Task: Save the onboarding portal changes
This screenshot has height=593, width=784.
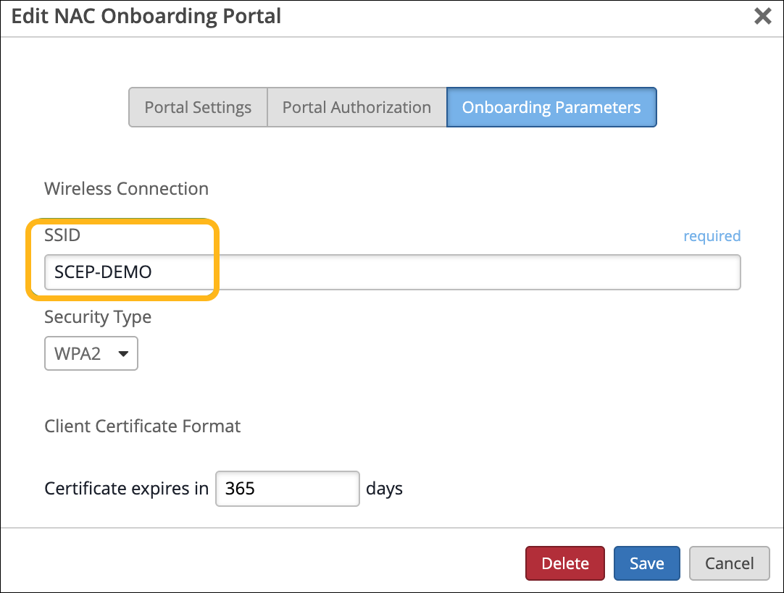Action: click(x=646, y=563)
